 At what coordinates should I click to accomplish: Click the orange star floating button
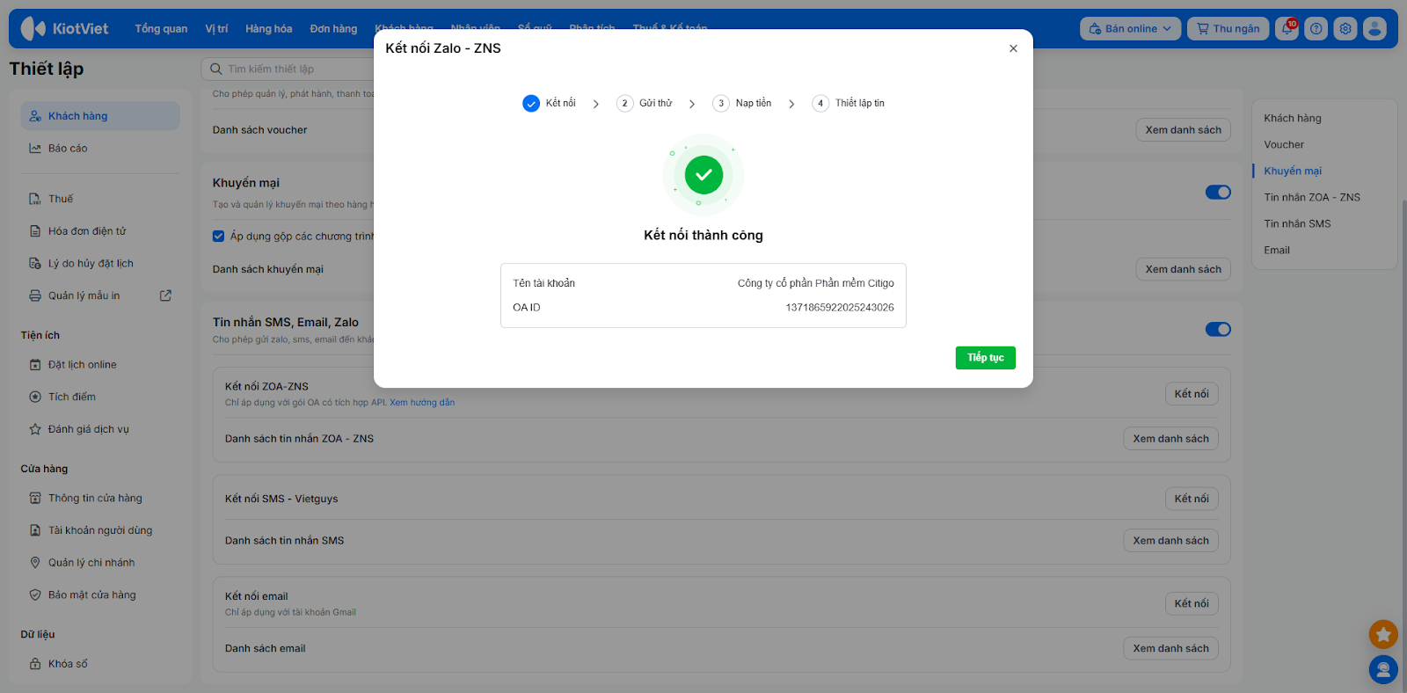pos(1383,634)
